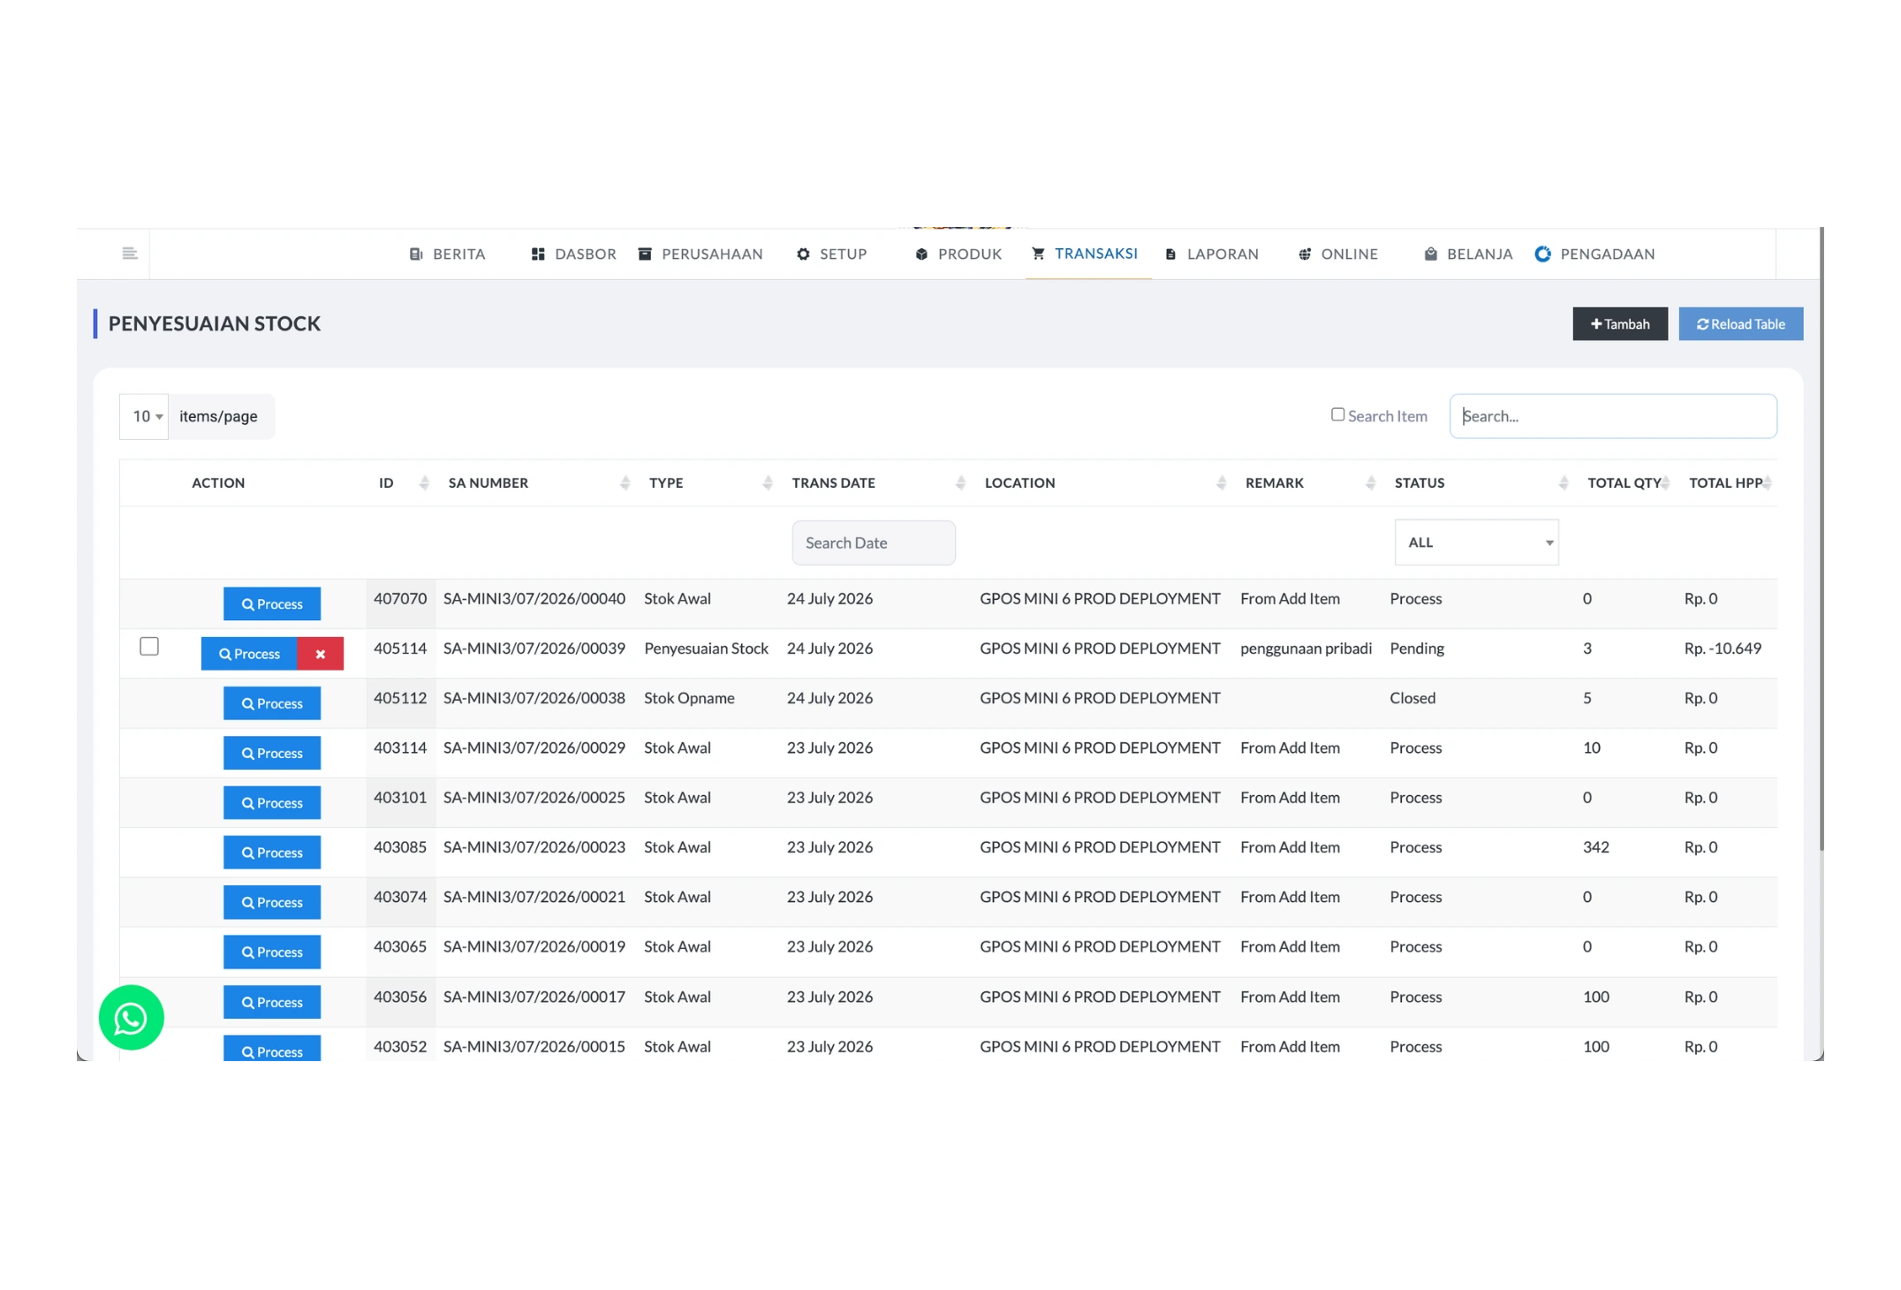
Task: Process entry with ID 403085
Action: coord(272,853)
